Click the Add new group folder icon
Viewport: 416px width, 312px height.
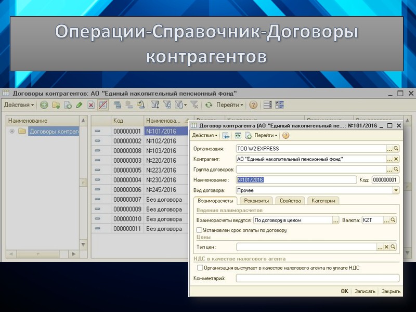click(x=56, y=105)
